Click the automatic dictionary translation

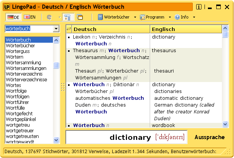click(x=179, y=98)
